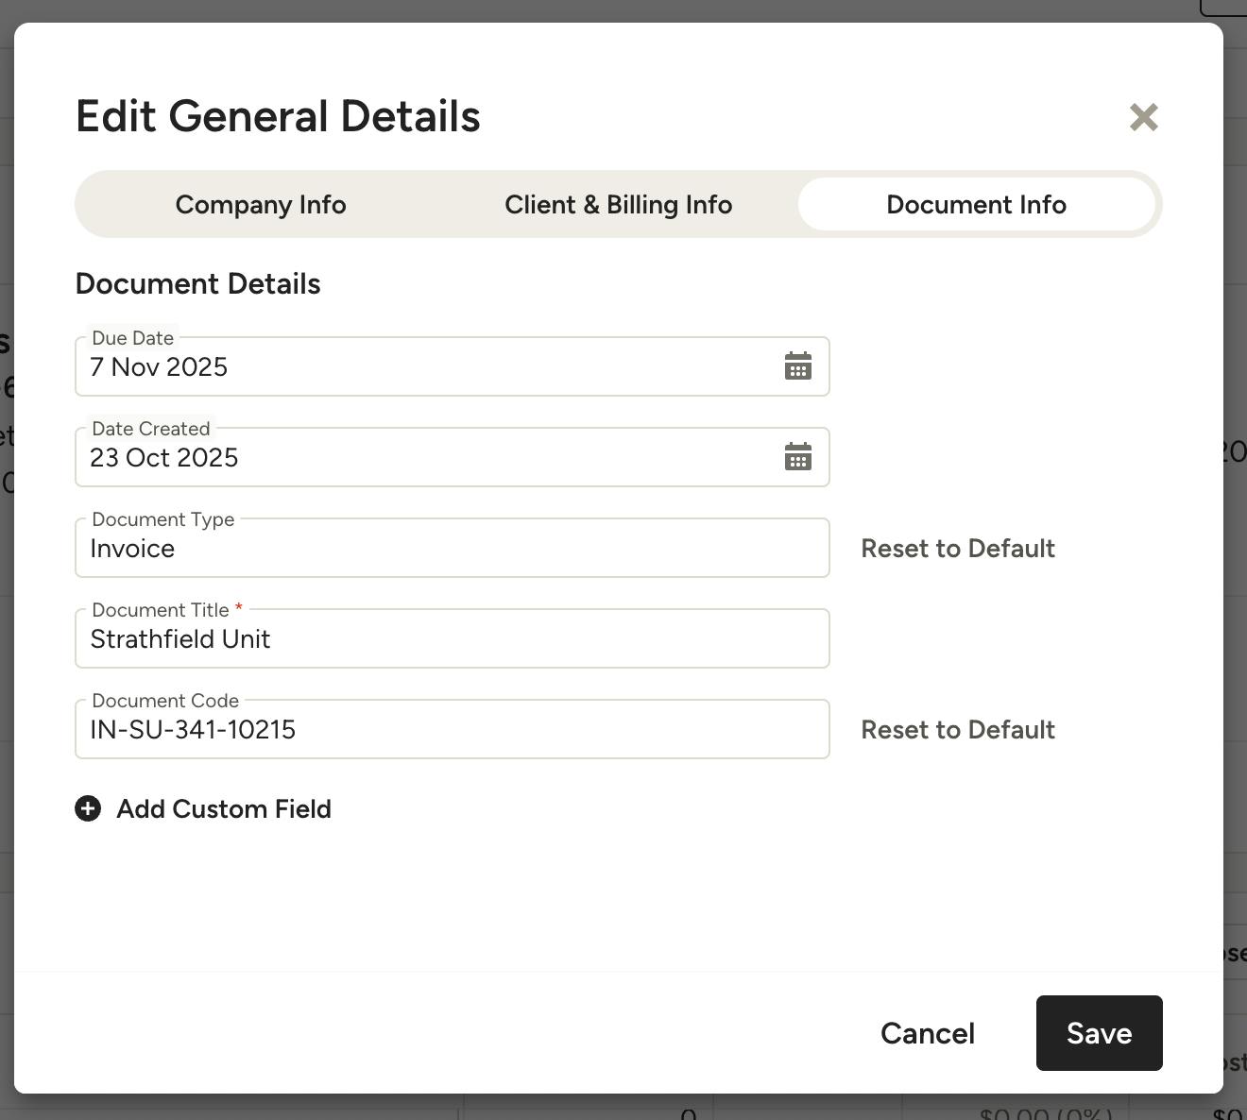Close the Edit General Details dialog
Image resolution: width=1247 pixels, height=1120 pixels.
pos(1143,117)
